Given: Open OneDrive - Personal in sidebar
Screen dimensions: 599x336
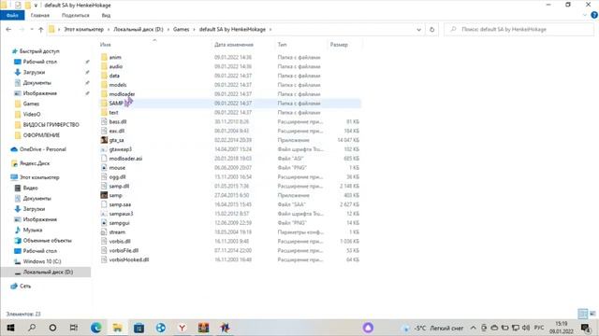Looking at the screenshot, I should (x=43, y=149).
